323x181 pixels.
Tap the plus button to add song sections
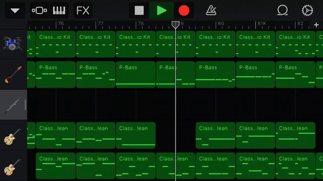coord(316,25)
